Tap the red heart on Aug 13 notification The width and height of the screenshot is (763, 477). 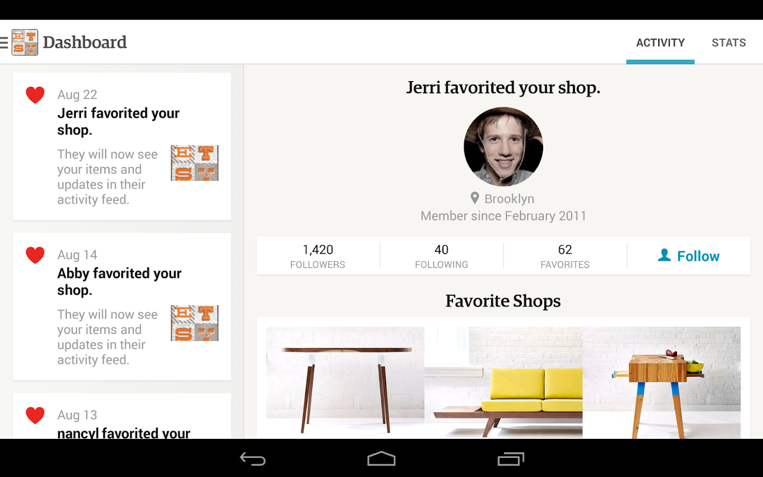pyautogui.click(x=36, y=415)
